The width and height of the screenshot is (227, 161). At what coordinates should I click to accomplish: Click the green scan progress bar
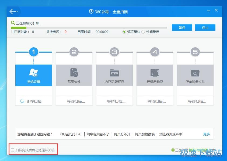point(19,28)
